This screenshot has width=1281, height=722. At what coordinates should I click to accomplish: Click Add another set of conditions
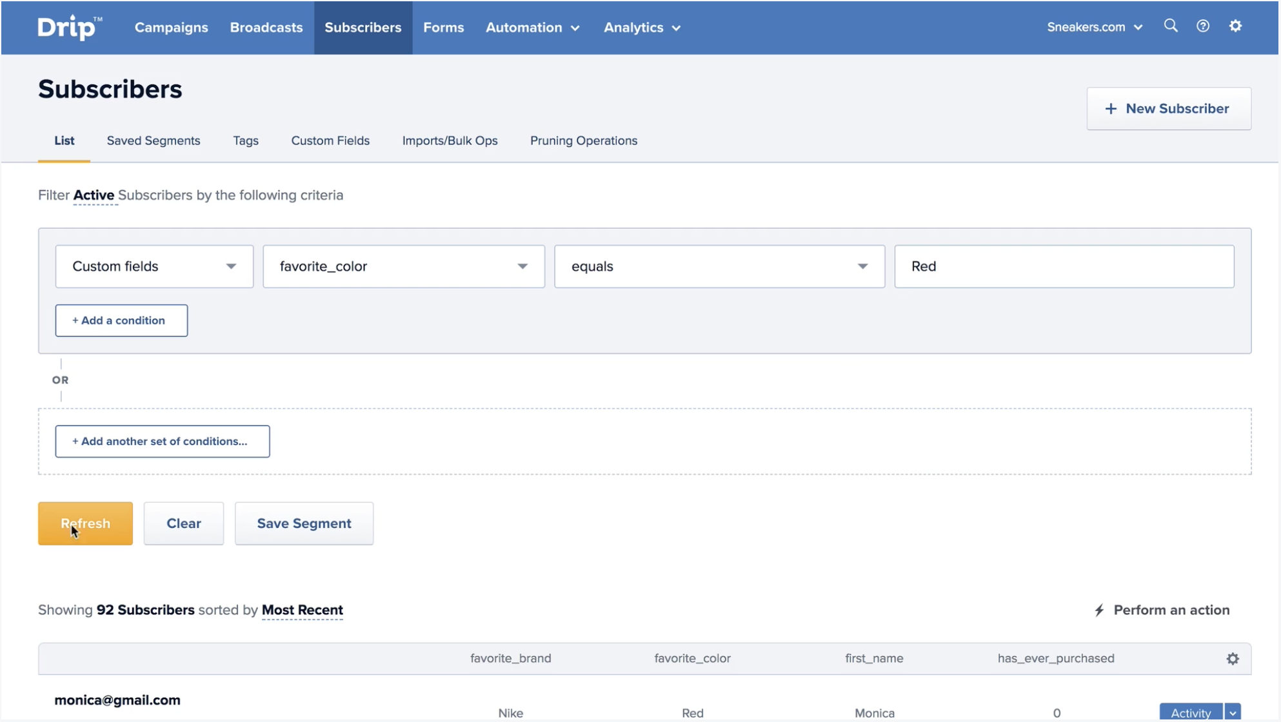(x=163, y=440)
